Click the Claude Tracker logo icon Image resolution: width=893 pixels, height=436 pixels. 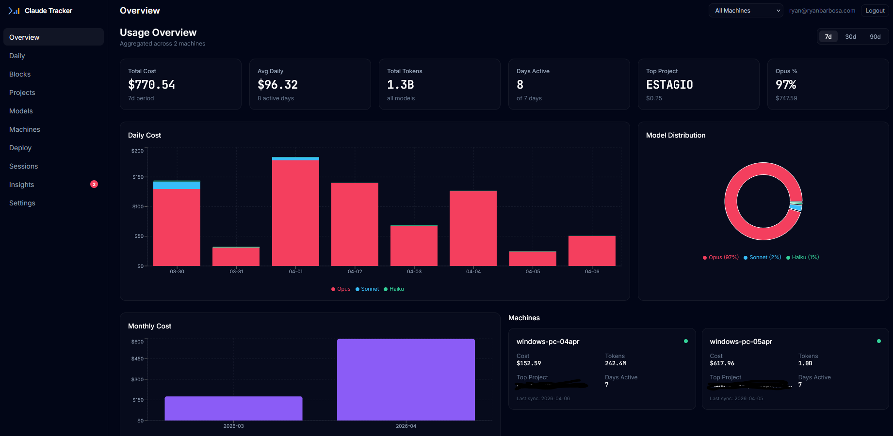15,10
